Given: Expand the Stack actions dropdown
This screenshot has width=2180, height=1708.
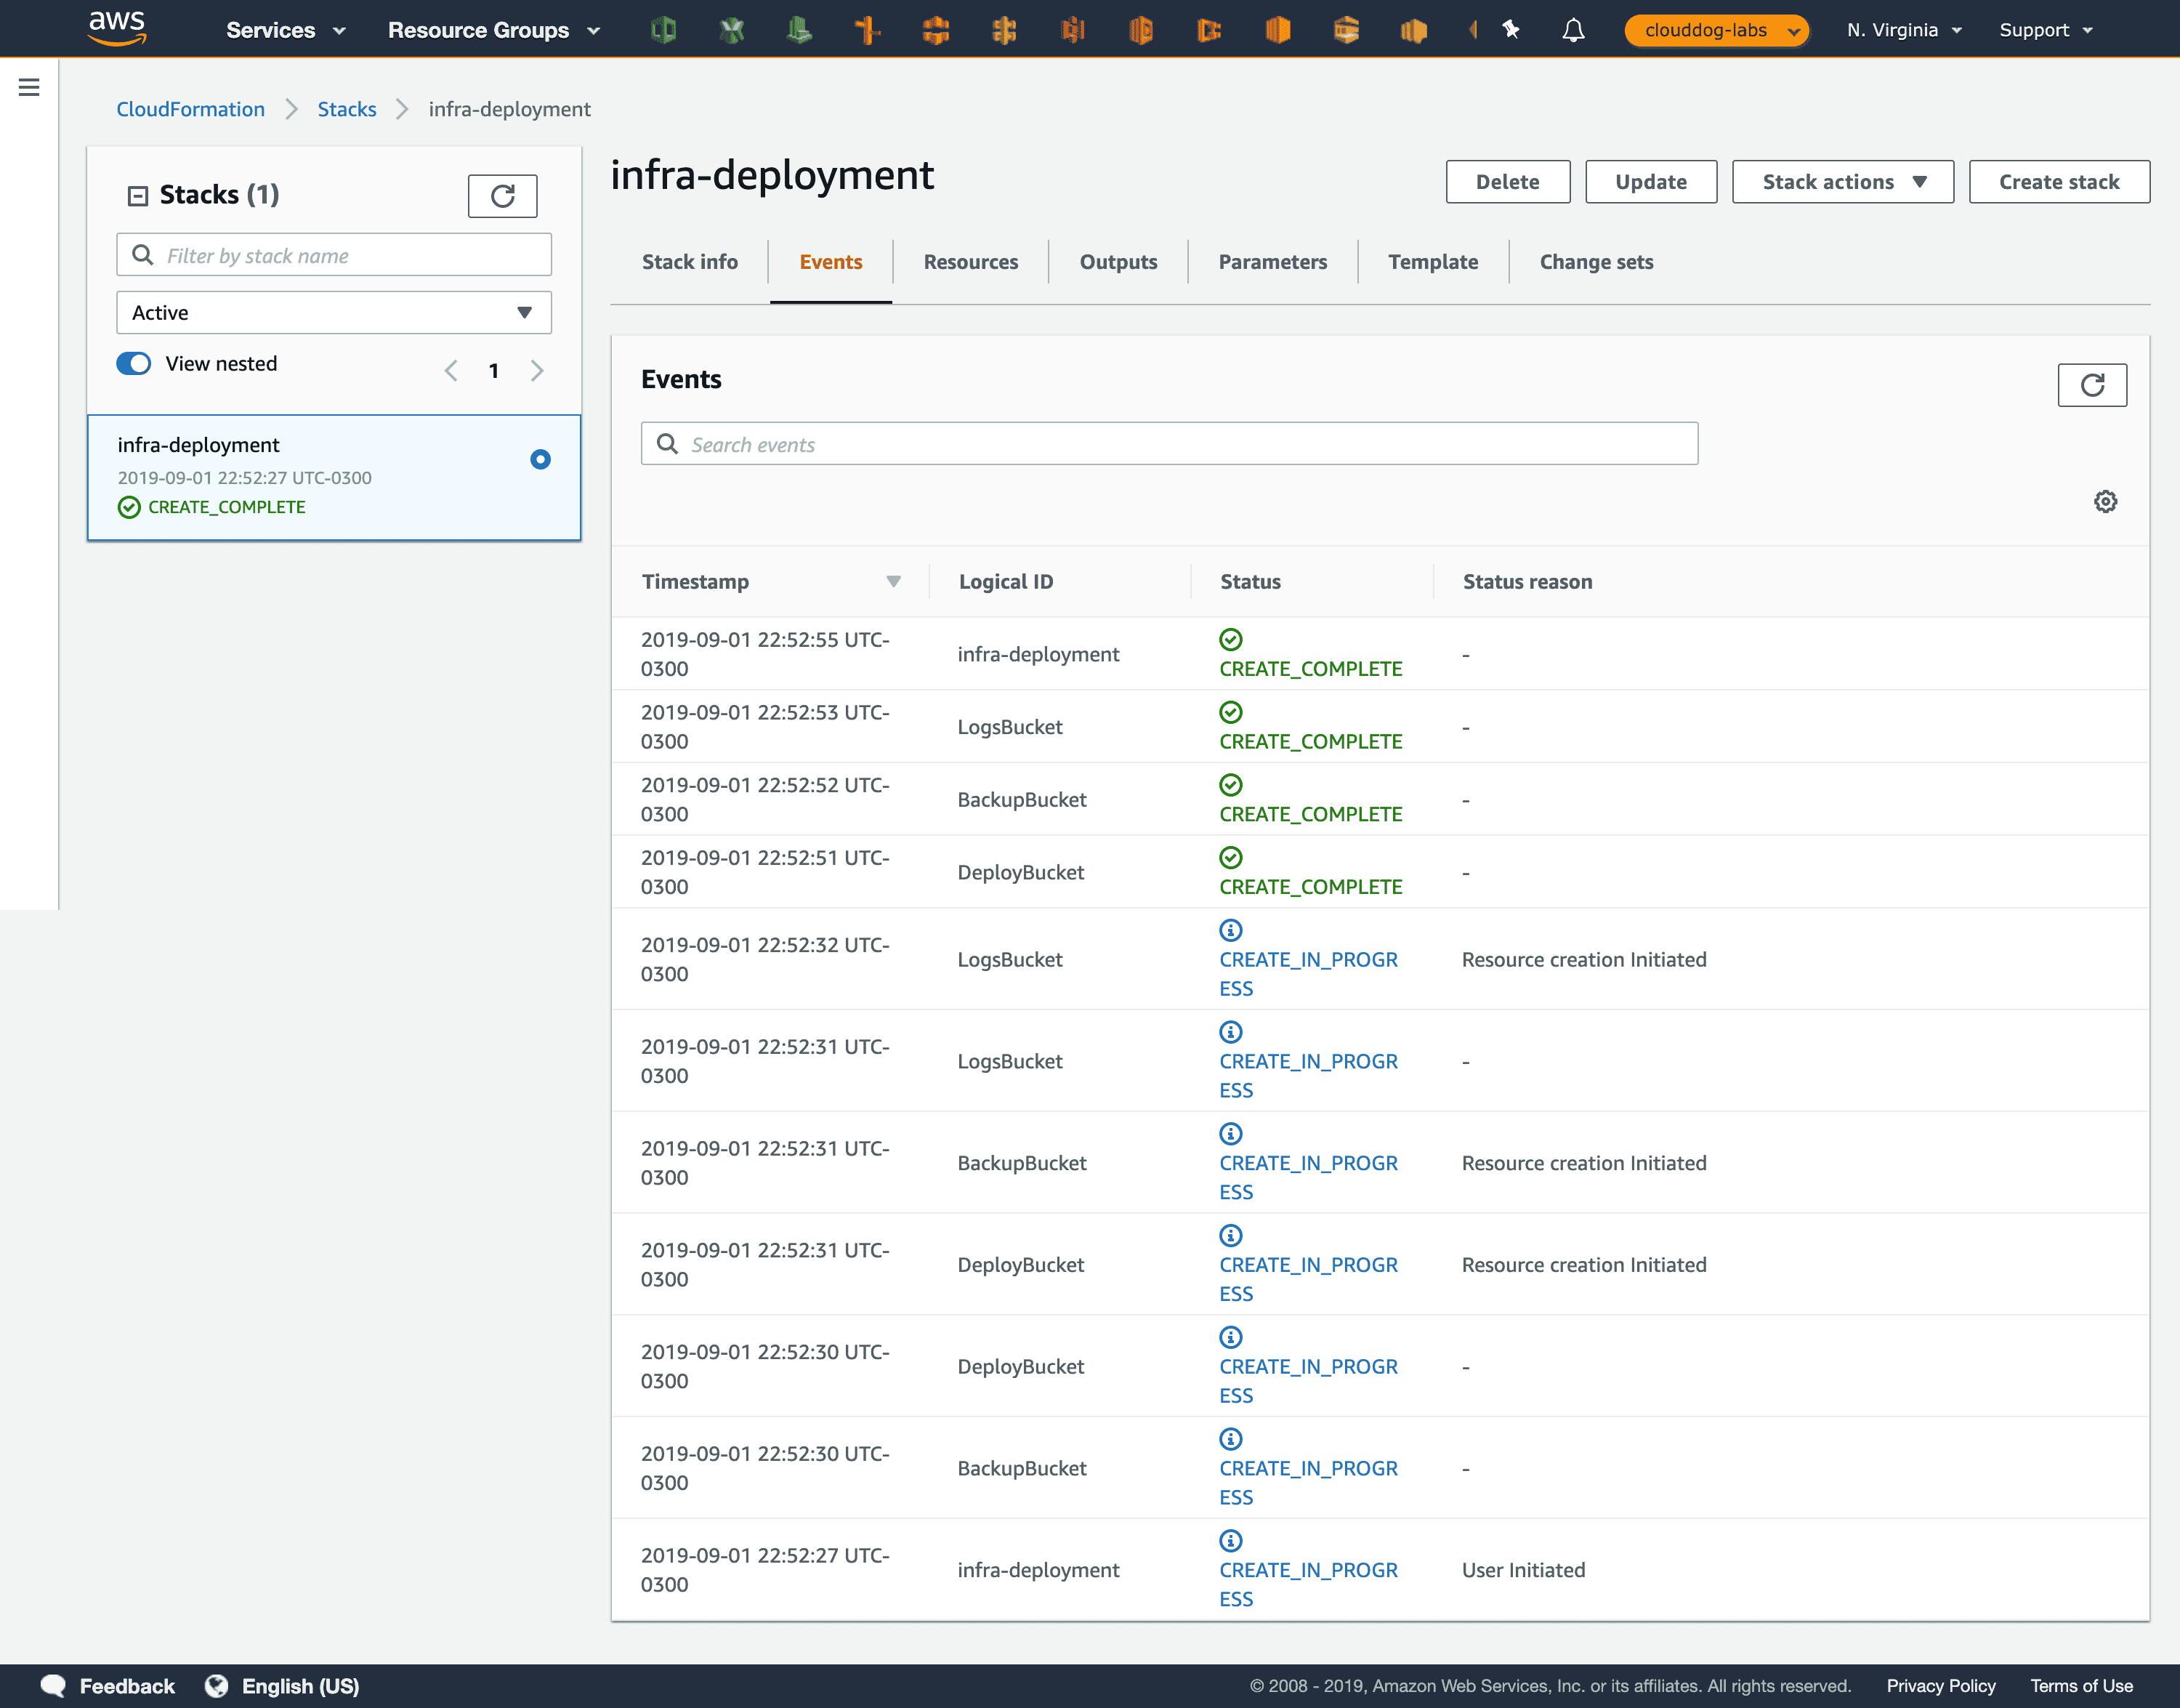Looking at the screenshot, I should [1841, 182].
